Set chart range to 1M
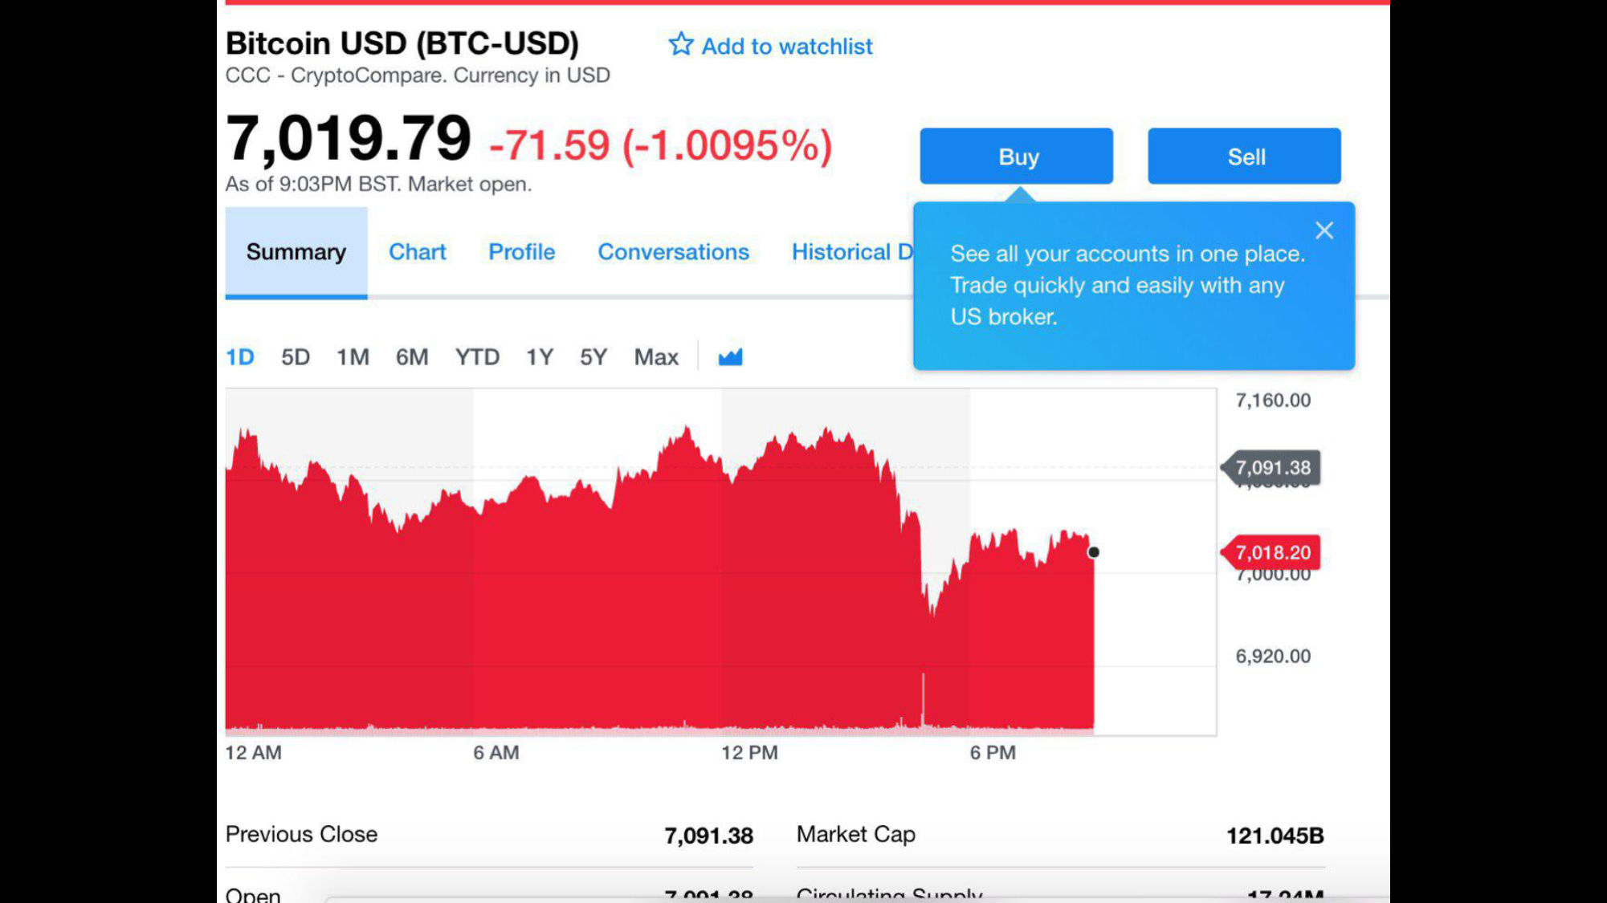This screenshot has height=903, width=1607. tap(353, 357)
